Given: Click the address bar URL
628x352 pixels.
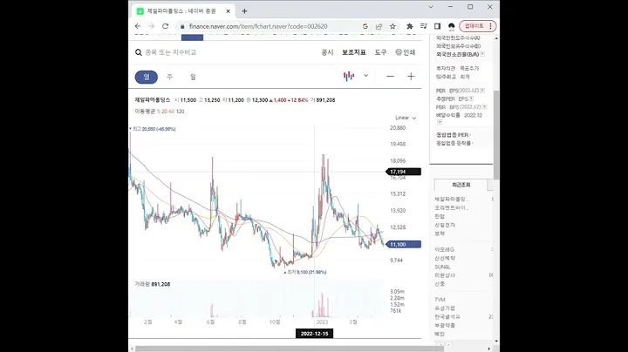Looking at the screenshot, I should click(x=258, y=26).
